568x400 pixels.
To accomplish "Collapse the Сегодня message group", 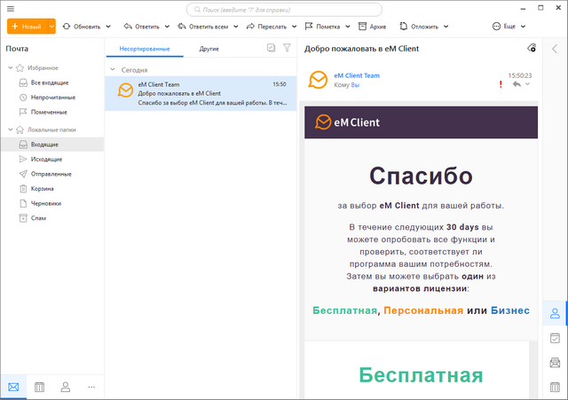I will coord(113,69).
